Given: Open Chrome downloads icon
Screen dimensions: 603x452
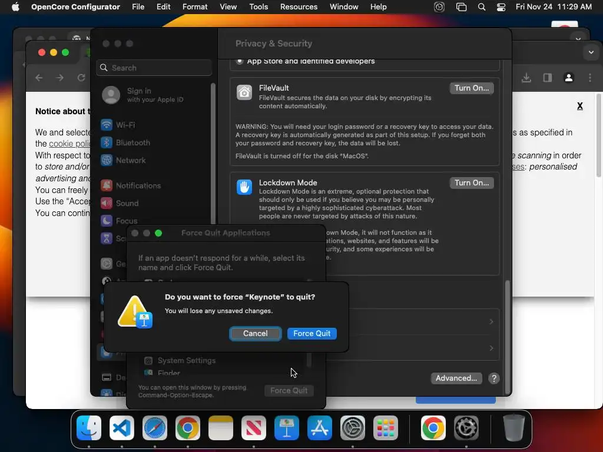Looking at the screenshot, I should [526, 78].
